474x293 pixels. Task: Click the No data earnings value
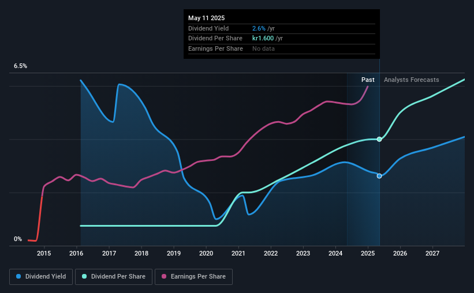click(x=264, y=48)
